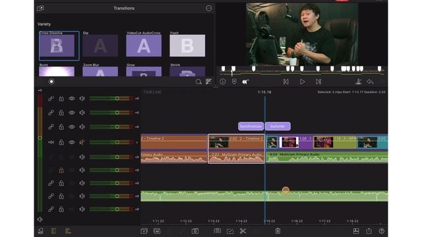Click the master level fader knob
422x237 pixels.
40,138
